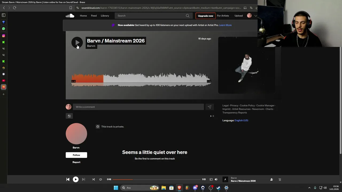Skip to previous track in player bar
This screenshot has width=342, height=192.
68,179
